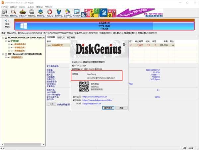Select 扩展分区 label in the tree
Image resolution: width=199 pixels, height=150 pixels.
click(15, 41)
